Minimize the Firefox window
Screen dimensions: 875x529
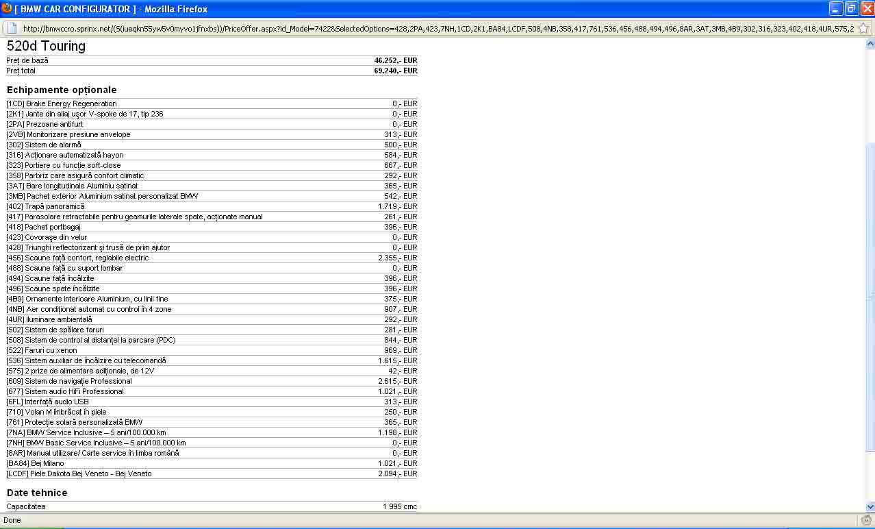point(835,8)
